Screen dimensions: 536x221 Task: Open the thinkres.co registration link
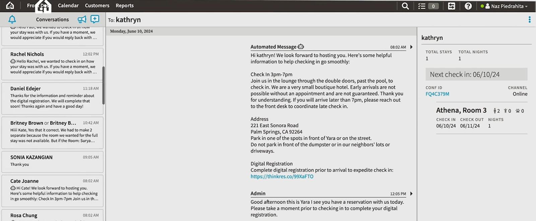282,177
